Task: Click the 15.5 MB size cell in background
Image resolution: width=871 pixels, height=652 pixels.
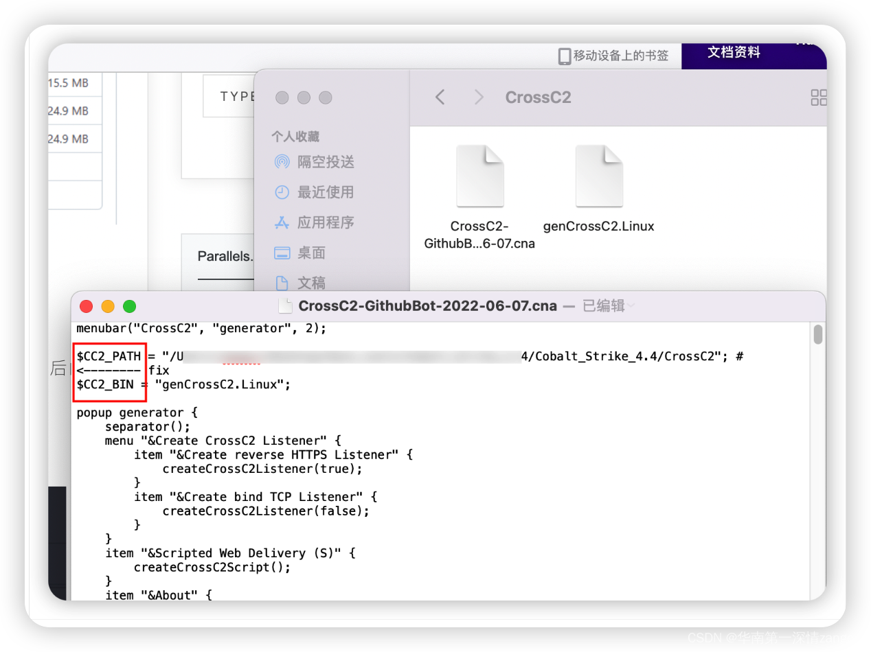Action: (68, 83)
